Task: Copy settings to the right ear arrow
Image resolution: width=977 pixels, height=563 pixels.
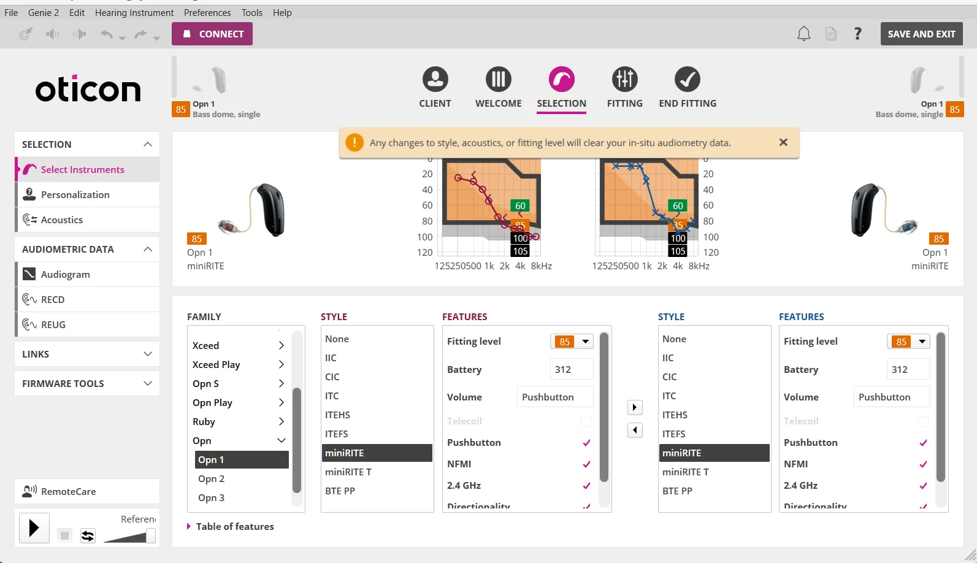Action: pyautogui.click(x=635, y=407)
